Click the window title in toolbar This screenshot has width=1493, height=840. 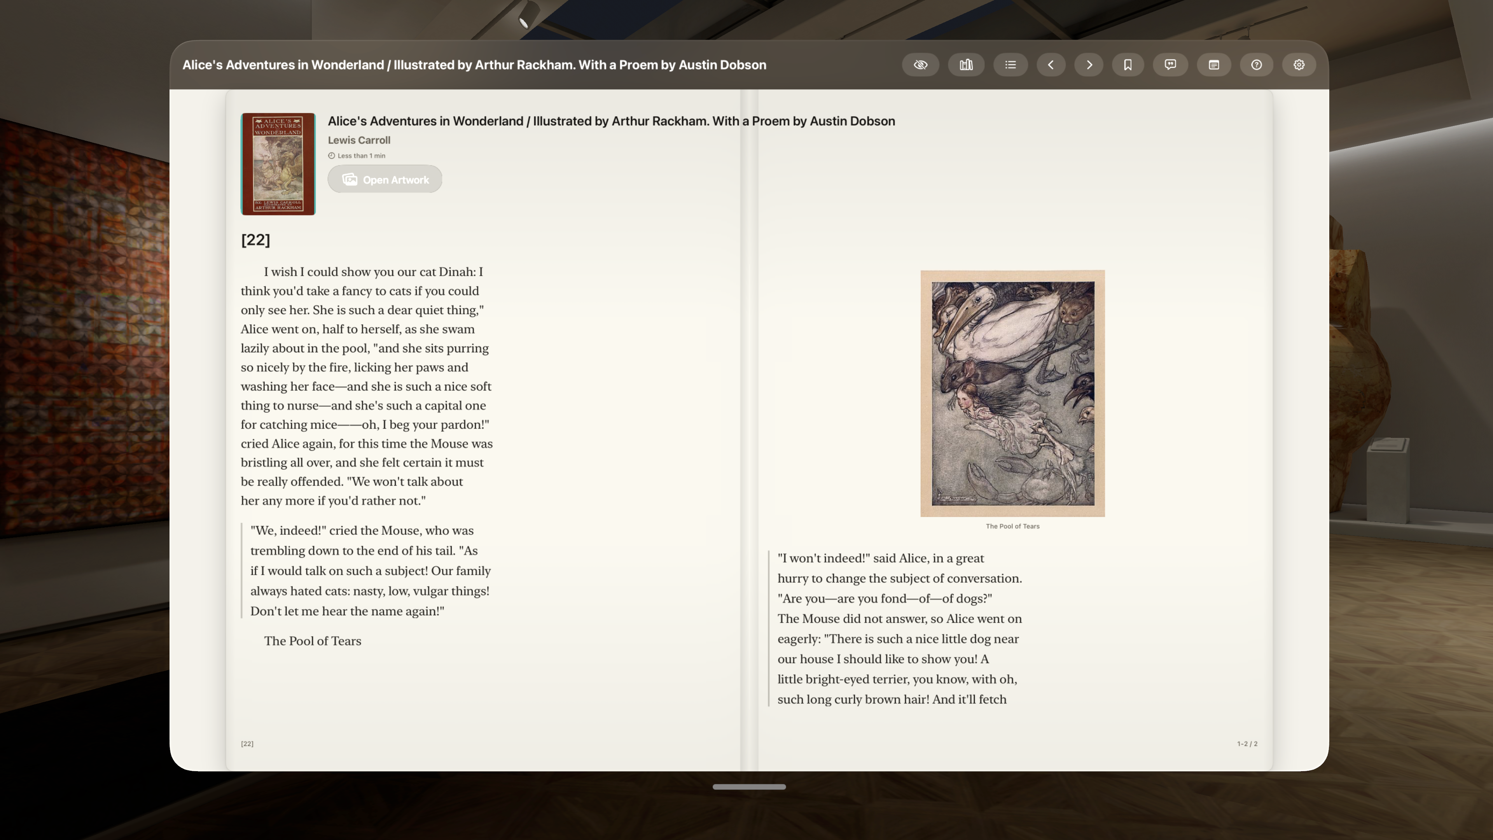[474, 65]
